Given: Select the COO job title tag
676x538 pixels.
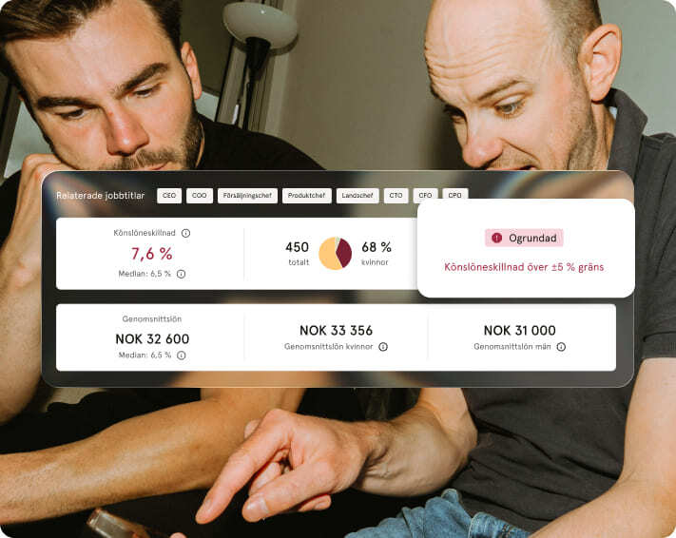Looking at the screenshot, I should (199, 196).
